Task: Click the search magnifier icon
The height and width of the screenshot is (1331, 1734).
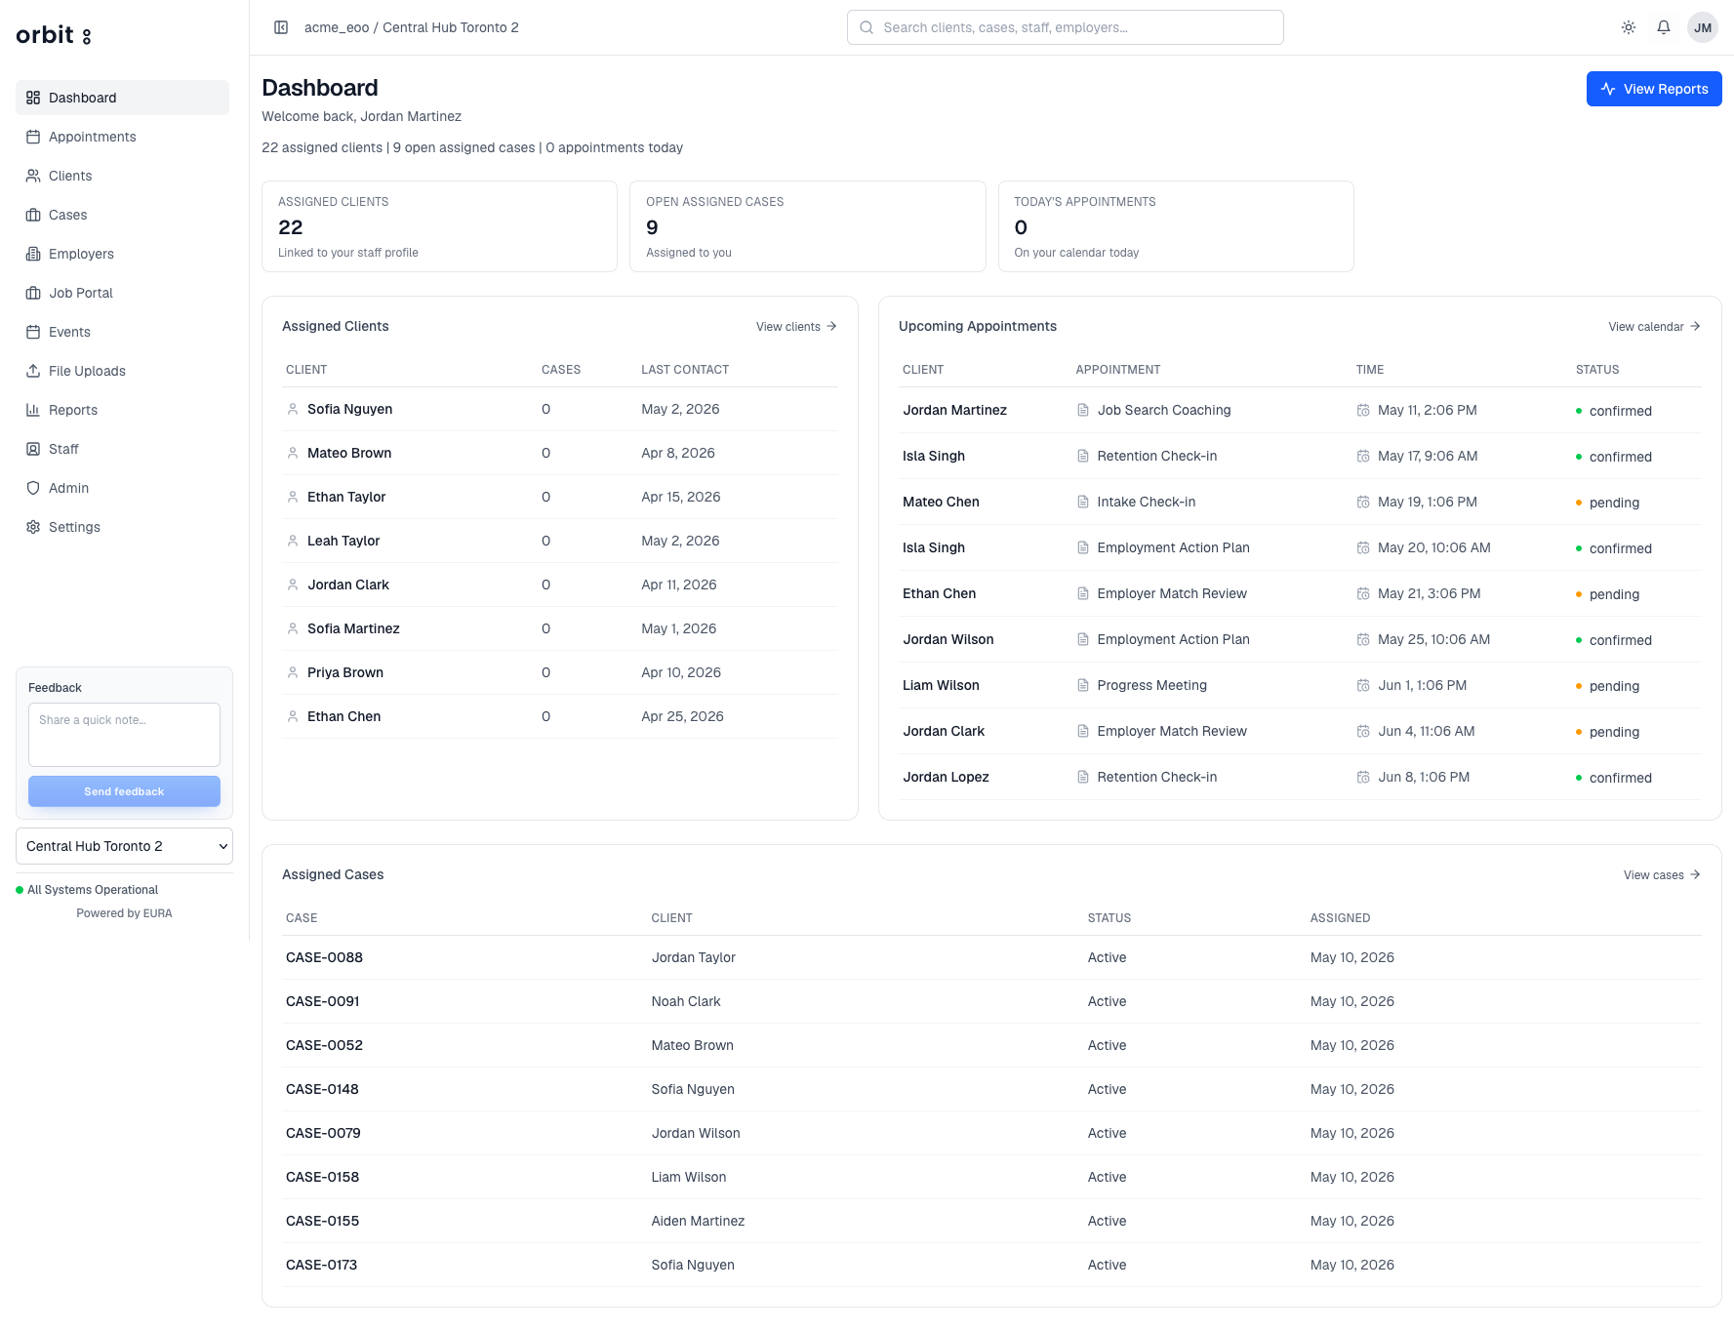Action: pyautogui.click(x=867, y=27)
